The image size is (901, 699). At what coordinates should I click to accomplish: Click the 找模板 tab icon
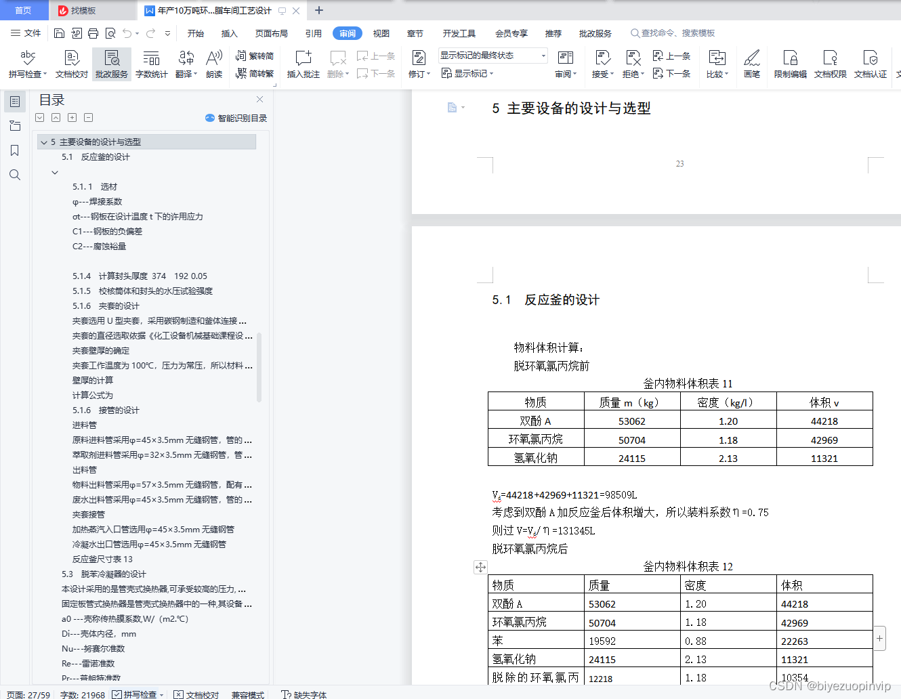(63, 11)
